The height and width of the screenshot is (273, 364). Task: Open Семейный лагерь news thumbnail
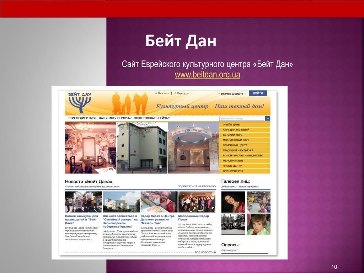pos(121,202)
